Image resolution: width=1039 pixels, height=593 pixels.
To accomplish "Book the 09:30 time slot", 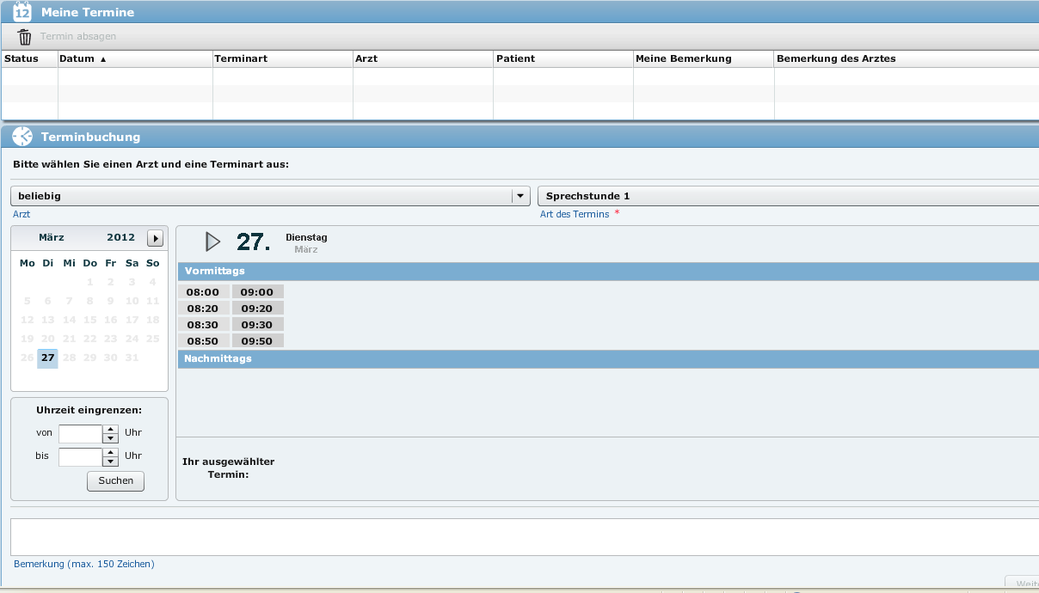I will click(257, 325).
